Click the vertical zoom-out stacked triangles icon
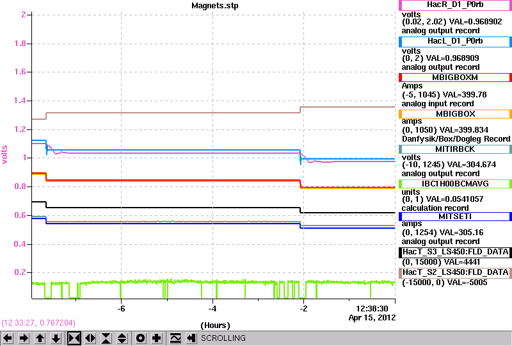Image resolution: width=512 pixels, height=346 pixels. [122, 338]
